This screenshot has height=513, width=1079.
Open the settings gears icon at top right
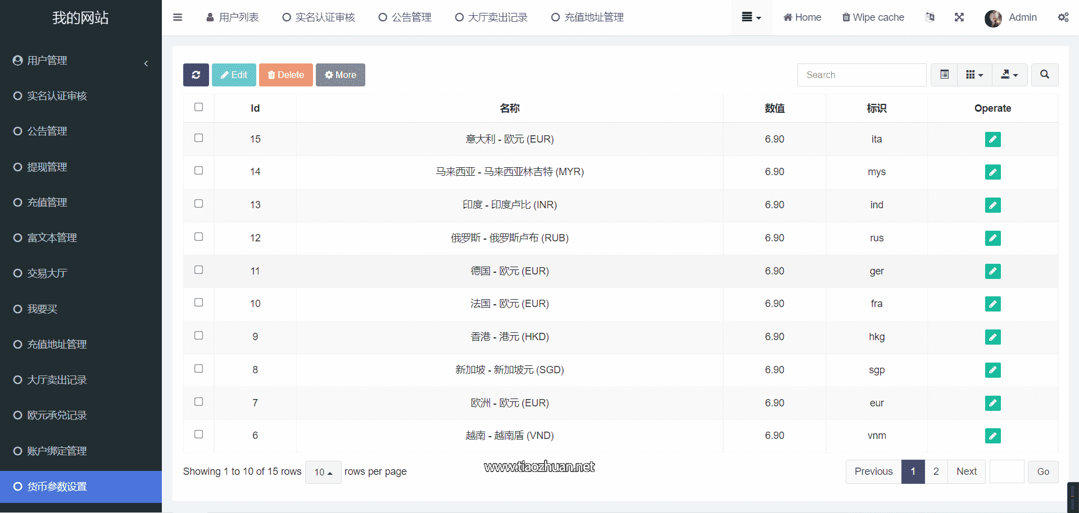coord(1063,17)
